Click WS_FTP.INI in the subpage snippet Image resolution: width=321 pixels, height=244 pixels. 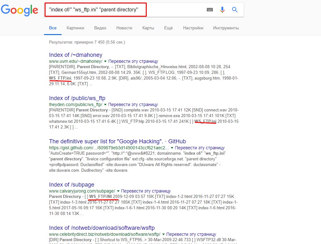101,196
